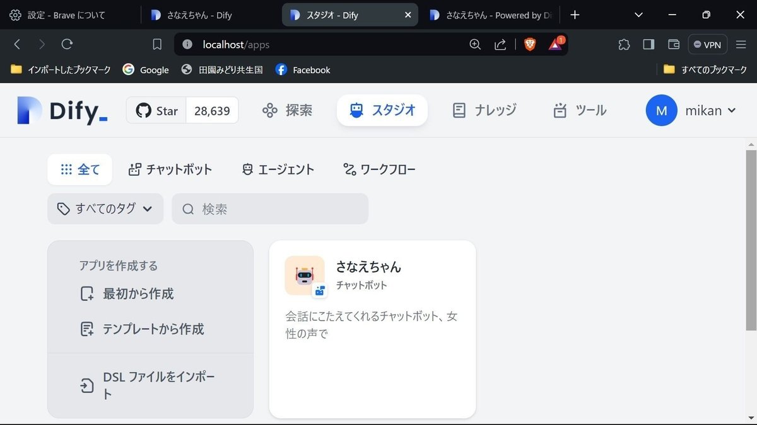Switch to the チャットボット filter tab

(x=170, y=169)
